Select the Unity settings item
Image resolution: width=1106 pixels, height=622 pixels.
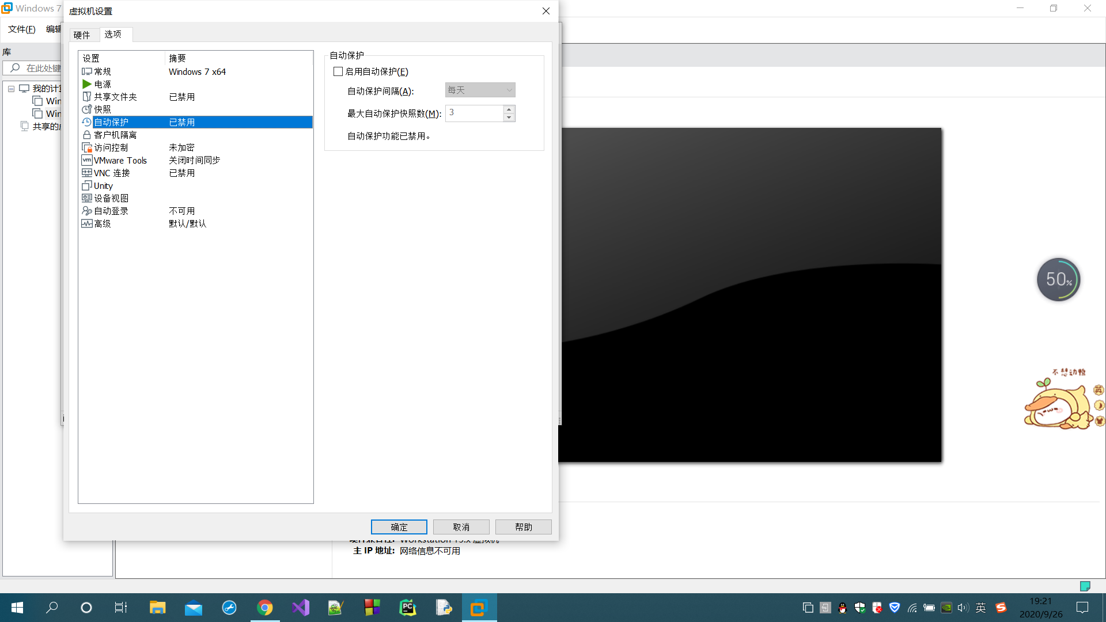click(x=103, y=185)
